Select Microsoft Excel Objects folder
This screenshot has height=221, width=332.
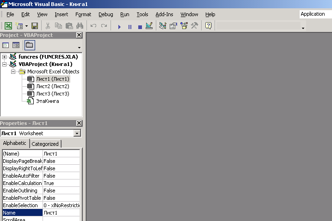coord(53,72)
